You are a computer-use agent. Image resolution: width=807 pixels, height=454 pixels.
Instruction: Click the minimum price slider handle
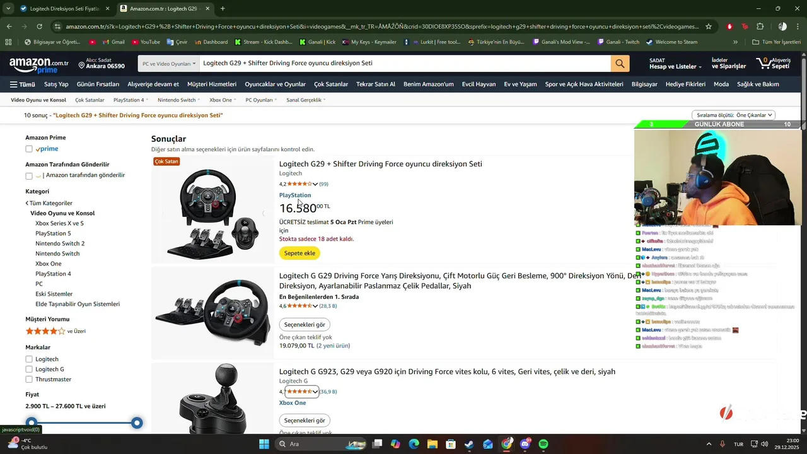click(31, 422)
